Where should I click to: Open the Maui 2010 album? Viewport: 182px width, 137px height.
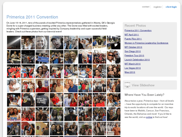click(x=130, y=72)
